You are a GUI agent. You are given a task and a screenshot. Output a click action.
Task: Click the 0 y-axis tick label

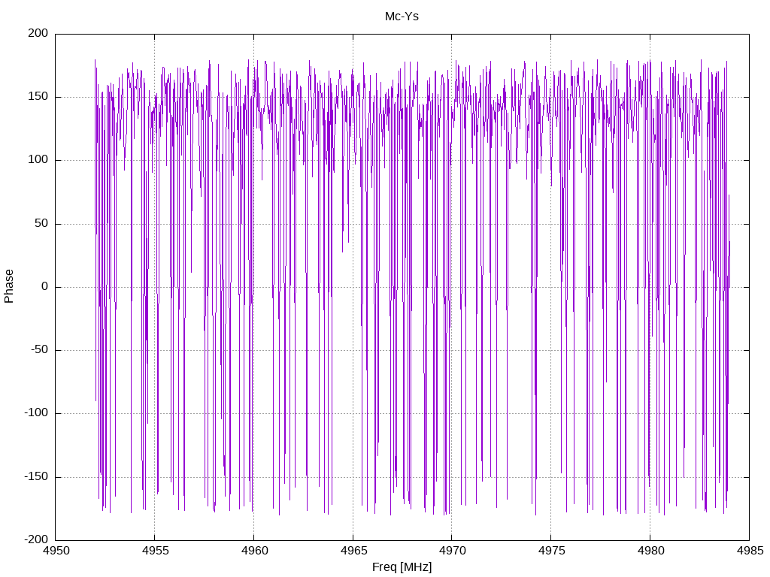pos(44,286)
